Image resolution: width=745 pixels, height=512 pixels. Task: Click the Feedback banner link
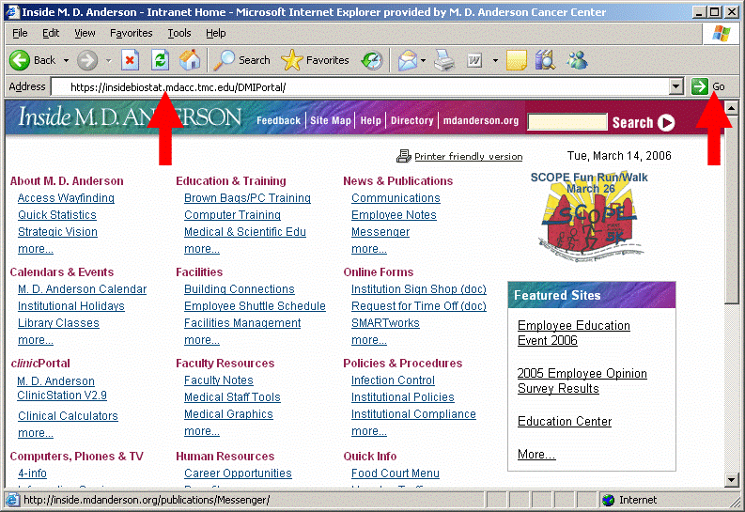click(278, 120)
